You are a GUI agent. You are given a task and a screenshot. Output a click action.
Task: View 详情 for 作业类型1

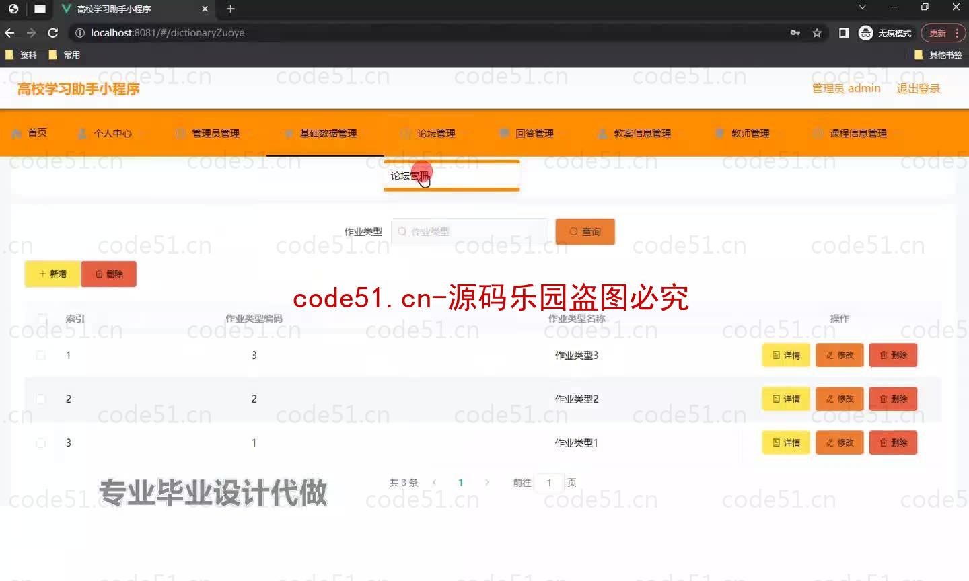786,442
